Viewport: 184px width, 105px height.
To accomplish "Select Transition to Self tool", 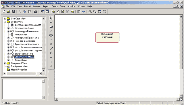I will [x=51, y=53].
